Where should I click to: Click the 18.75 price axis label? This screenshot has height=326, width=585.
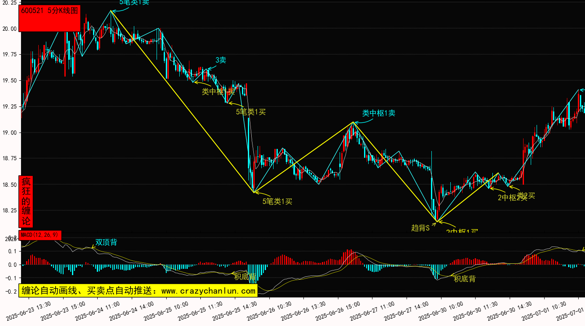9,159
